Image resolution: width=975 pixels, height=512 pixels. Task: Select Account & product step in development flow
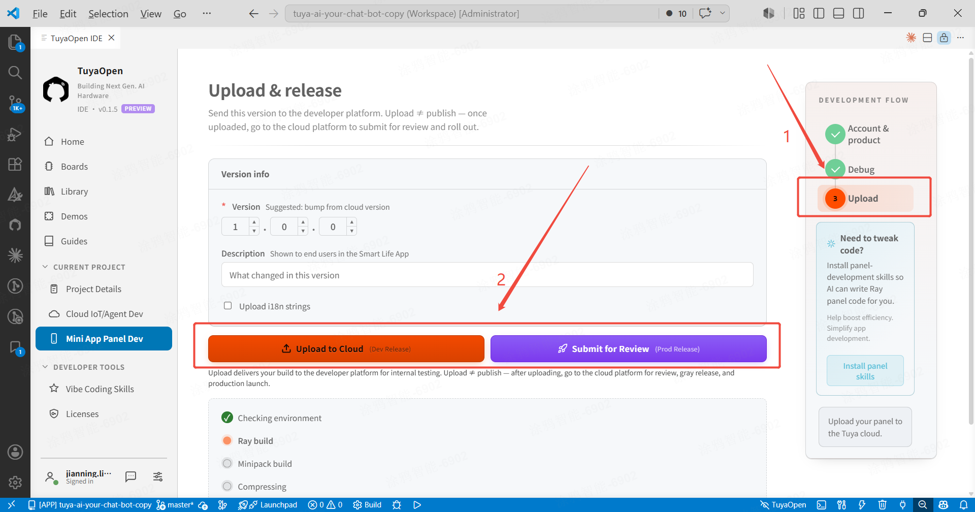point(858,134)
